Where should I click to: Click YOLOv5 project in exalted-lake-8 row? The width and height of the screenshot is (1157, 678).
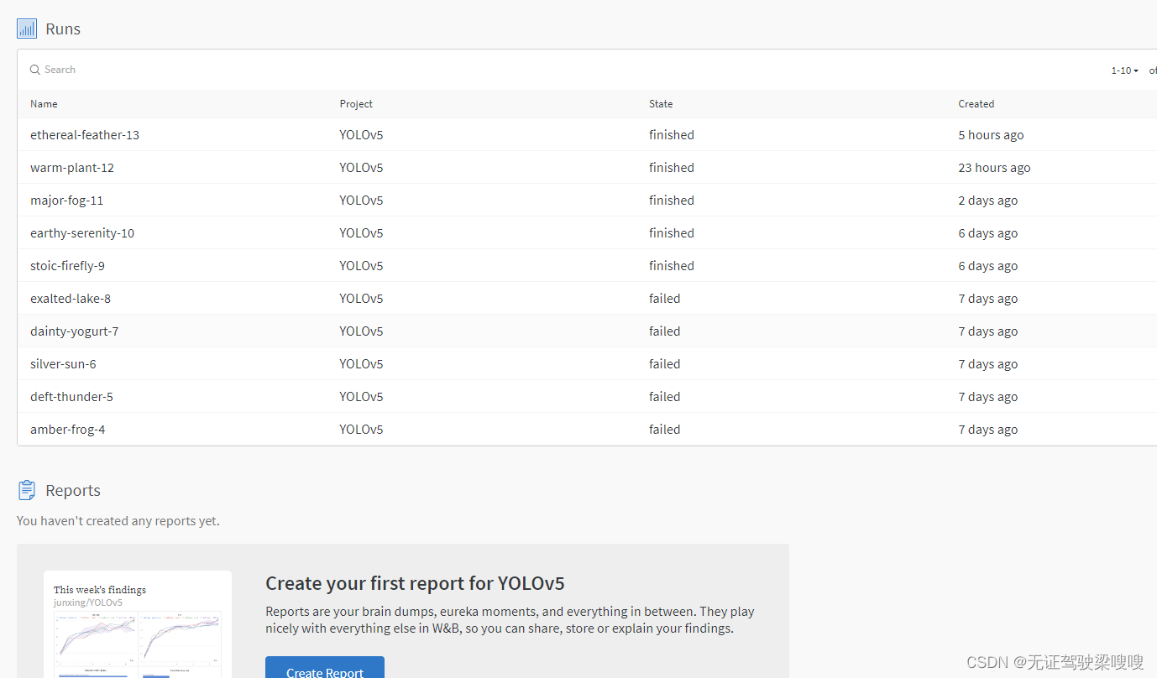pyautogui.click(x=361, y=299)
